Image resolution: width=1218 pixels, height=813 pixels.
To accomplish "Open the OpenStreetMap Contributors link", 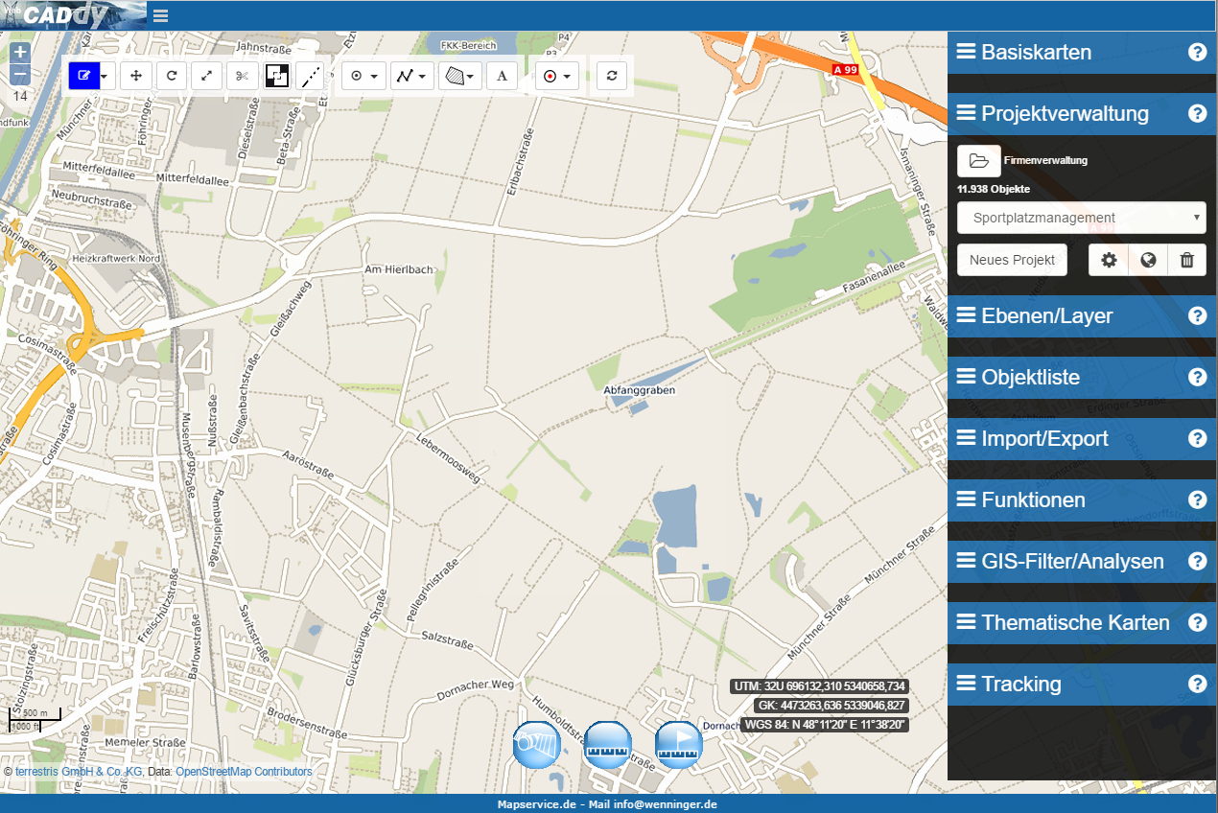I will [244, 772].
